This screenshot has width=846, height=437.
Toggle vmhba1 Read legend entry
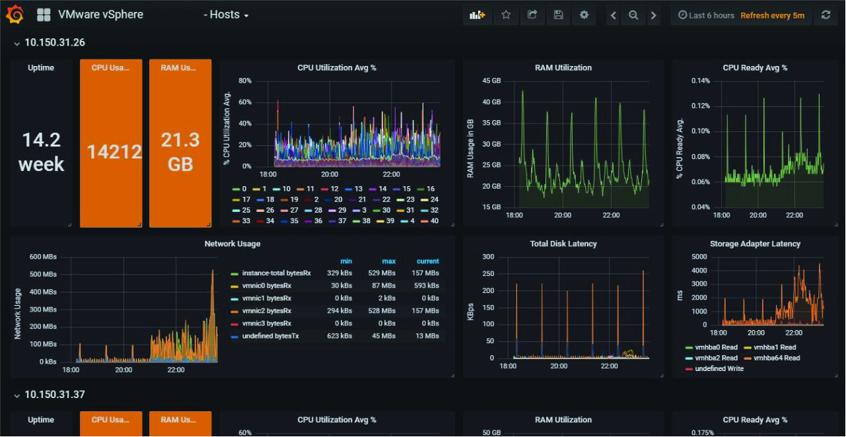coord(770,347)
